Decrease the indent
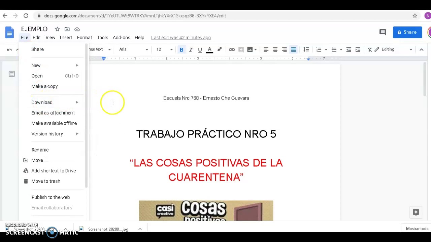 349,50
